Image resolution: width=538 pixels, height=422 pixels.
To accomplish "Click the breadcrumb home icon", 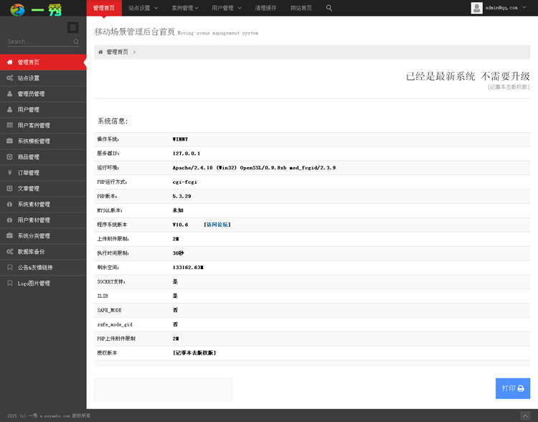I will 100,52.
